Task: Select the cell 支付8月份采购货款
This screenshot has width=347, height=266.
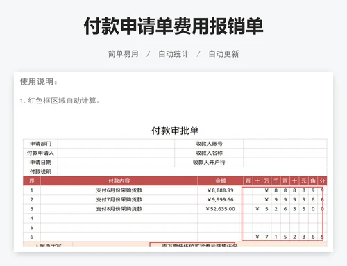Action: pyautogui.click(x=119, y=209)
